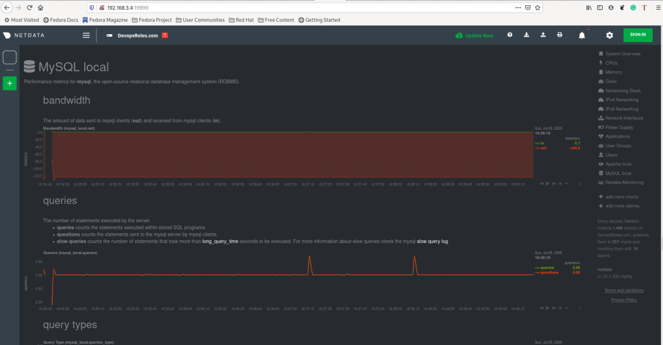Toggle the 'out' dimension in bandwidth legend

543,148
